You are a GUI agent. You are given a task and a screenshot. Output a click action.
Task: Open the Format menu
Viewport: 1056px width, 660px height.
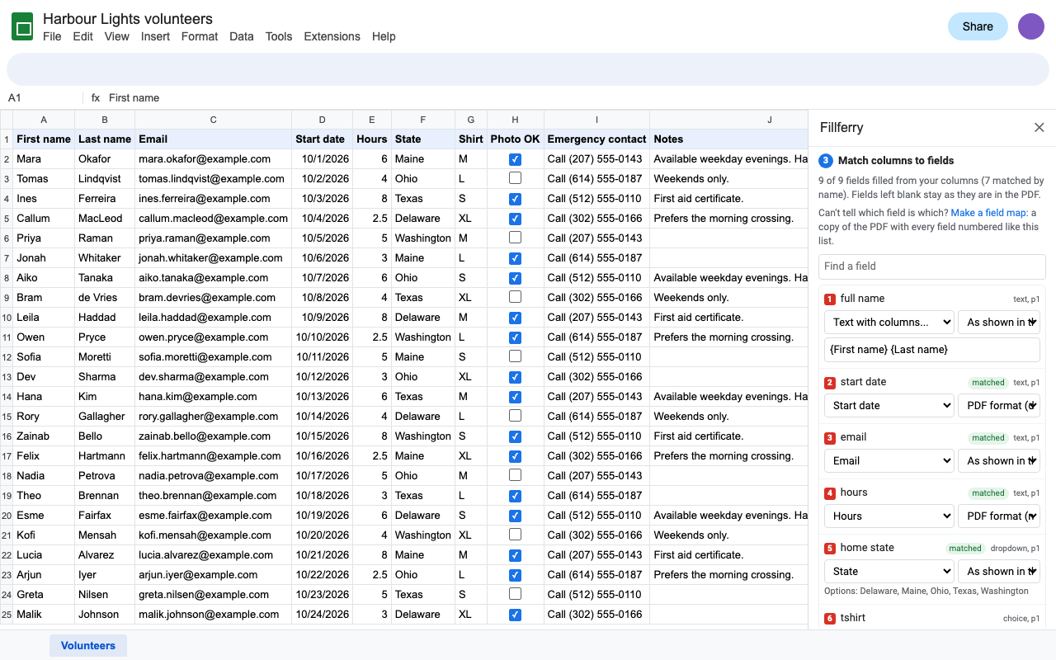point(200,36)
